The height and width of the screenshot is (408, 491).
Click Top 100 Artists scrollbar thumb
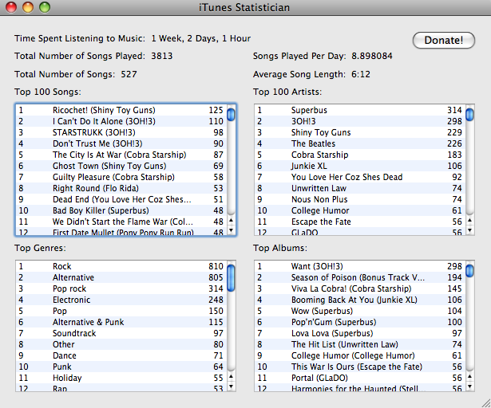point(469,115)
